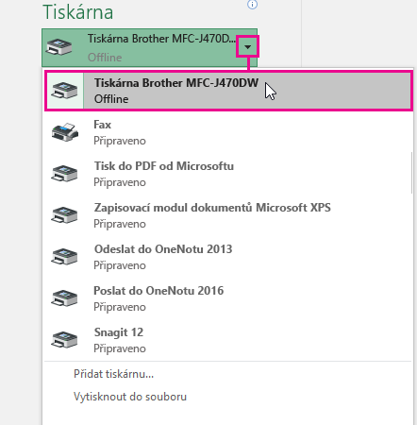Screen dimensions: 417x425
Task: Click the OneNotu 2013 printer icon
Action: [x=64, y=257]
